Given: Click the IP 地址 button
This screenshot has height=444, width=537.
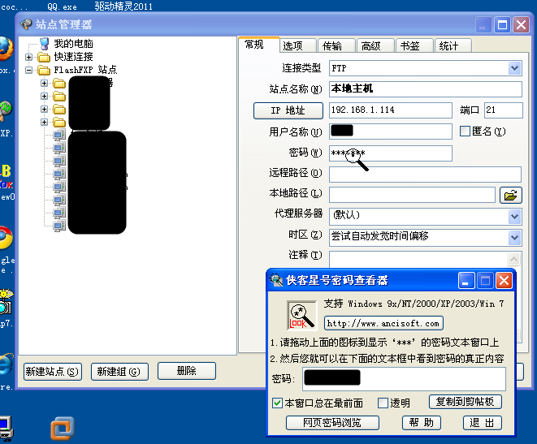Looking at the screenshot, I should point(288,110).
